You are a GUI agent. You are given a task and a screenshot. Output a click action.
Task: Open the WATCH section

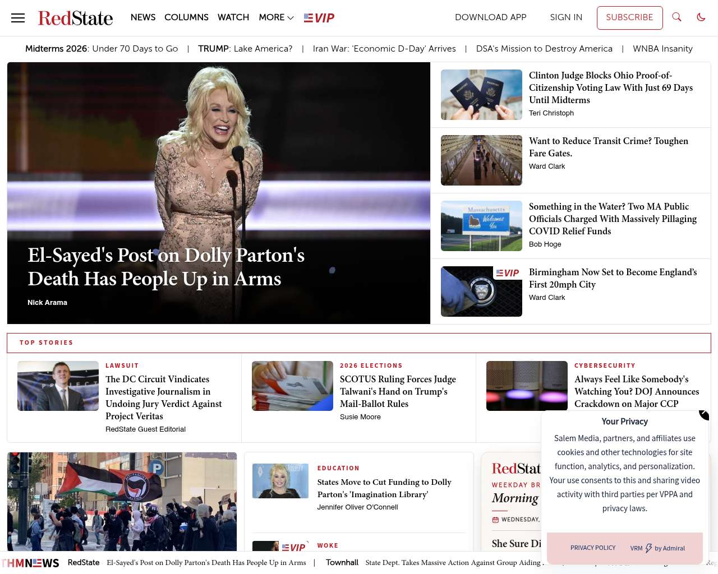(233, 17)
